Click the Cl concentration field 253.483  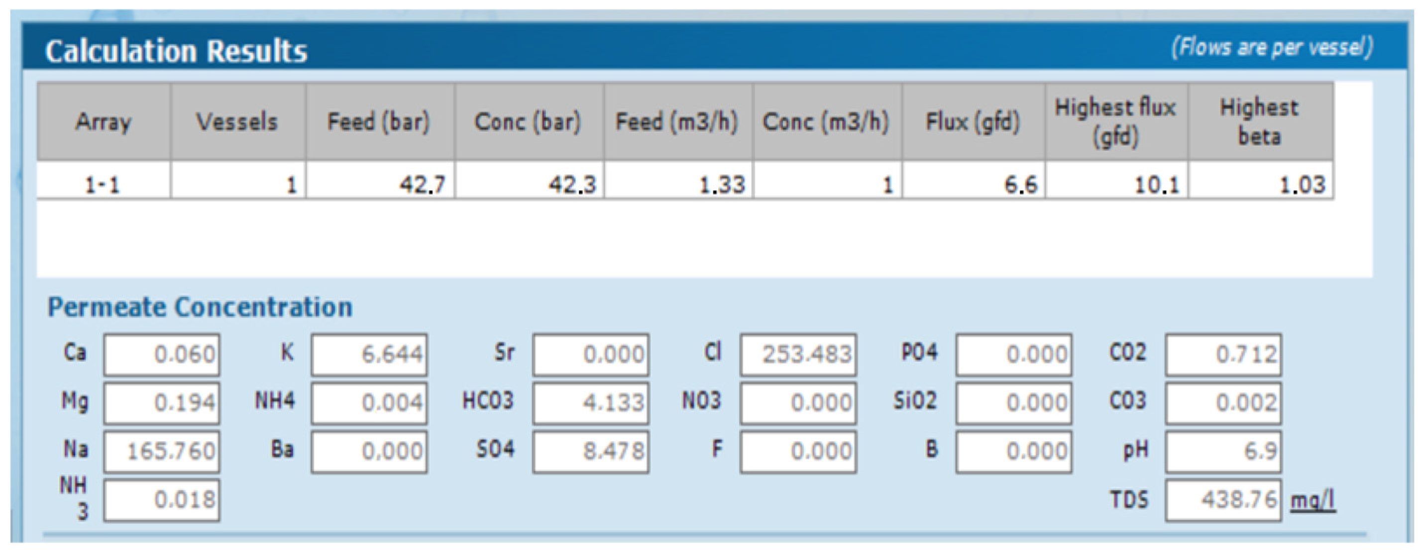point(798,354)
